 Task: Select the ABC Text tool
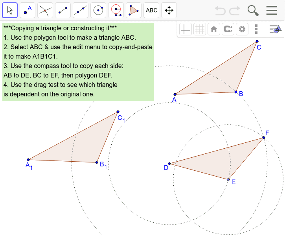click(x=151, y=10)
